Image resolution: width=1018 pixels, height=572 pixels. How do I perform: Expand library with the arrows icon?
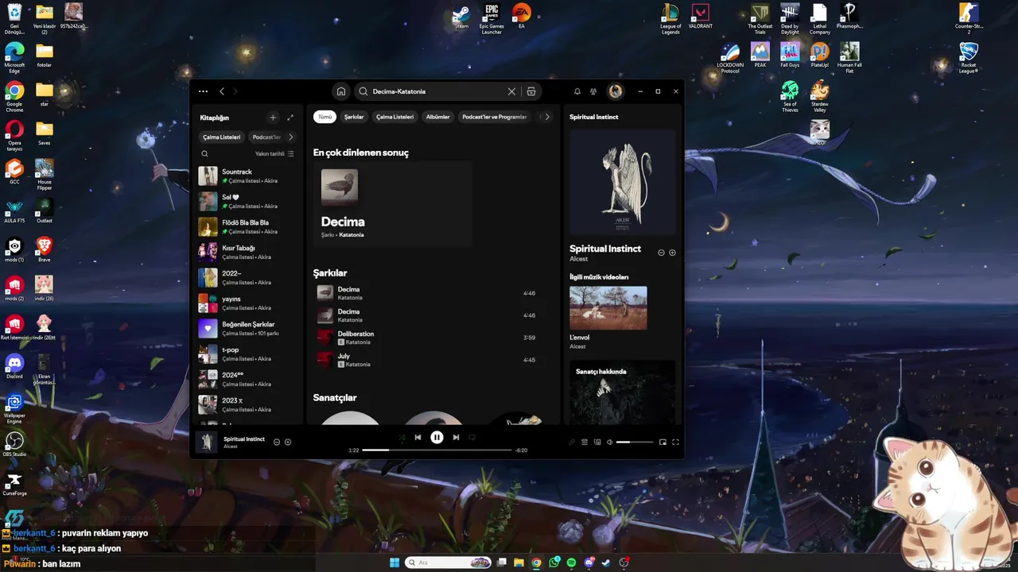[x=290, y=118]
